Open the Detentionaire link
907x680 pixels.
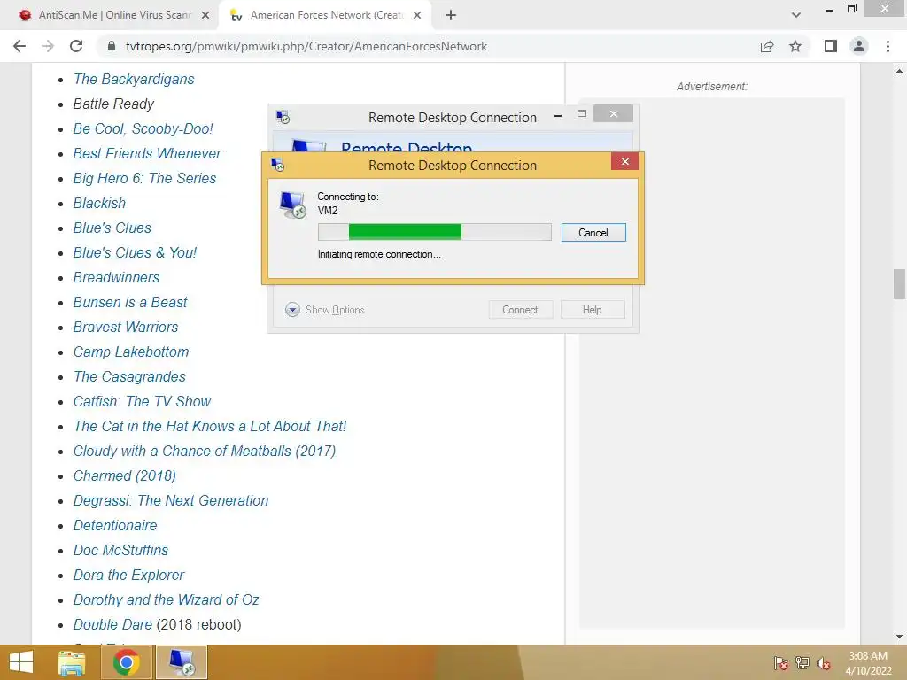(x=115, y=526)
